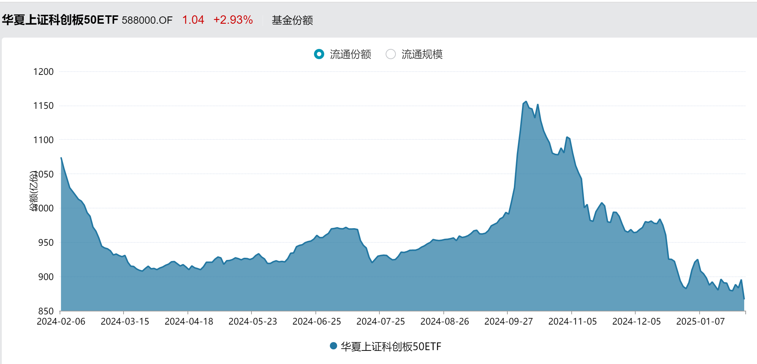The width and height of the screenshot is (757, 364).
Task: Toggle the 华夏上证科创板50ETF legend marker
Action: 333,346
